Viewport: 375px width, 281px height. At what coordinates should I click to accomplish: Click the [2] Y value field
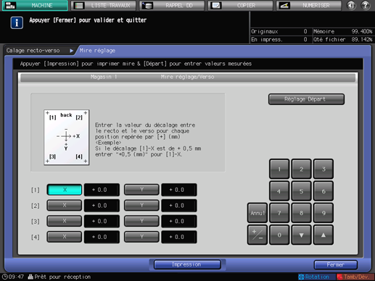tap(179, 206)
